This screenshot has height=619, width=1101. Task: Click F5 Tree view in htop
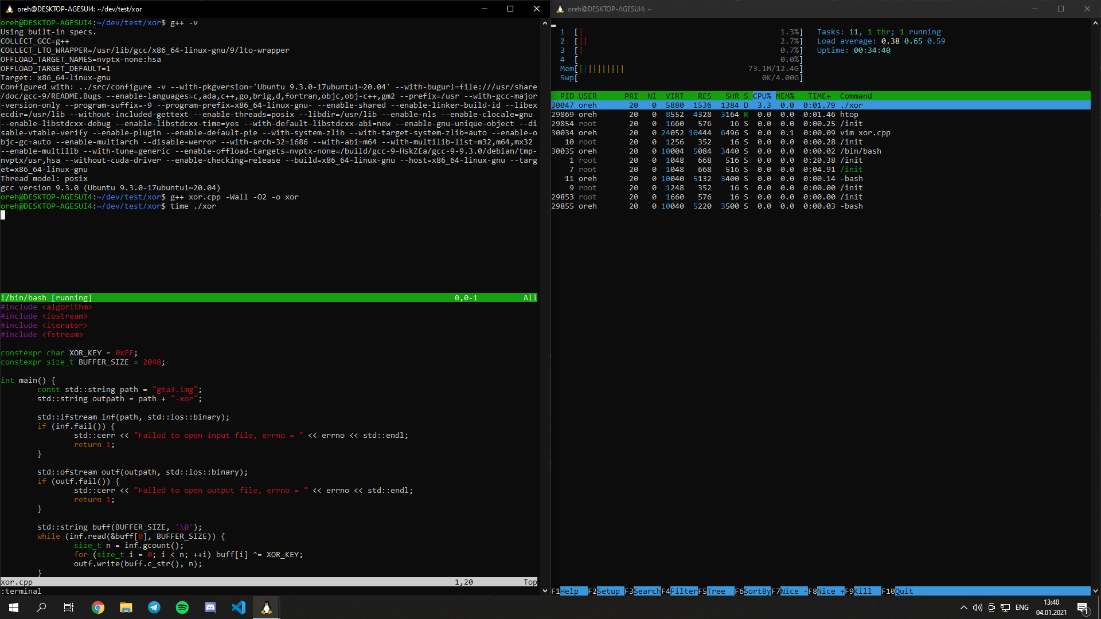point(716,591)
